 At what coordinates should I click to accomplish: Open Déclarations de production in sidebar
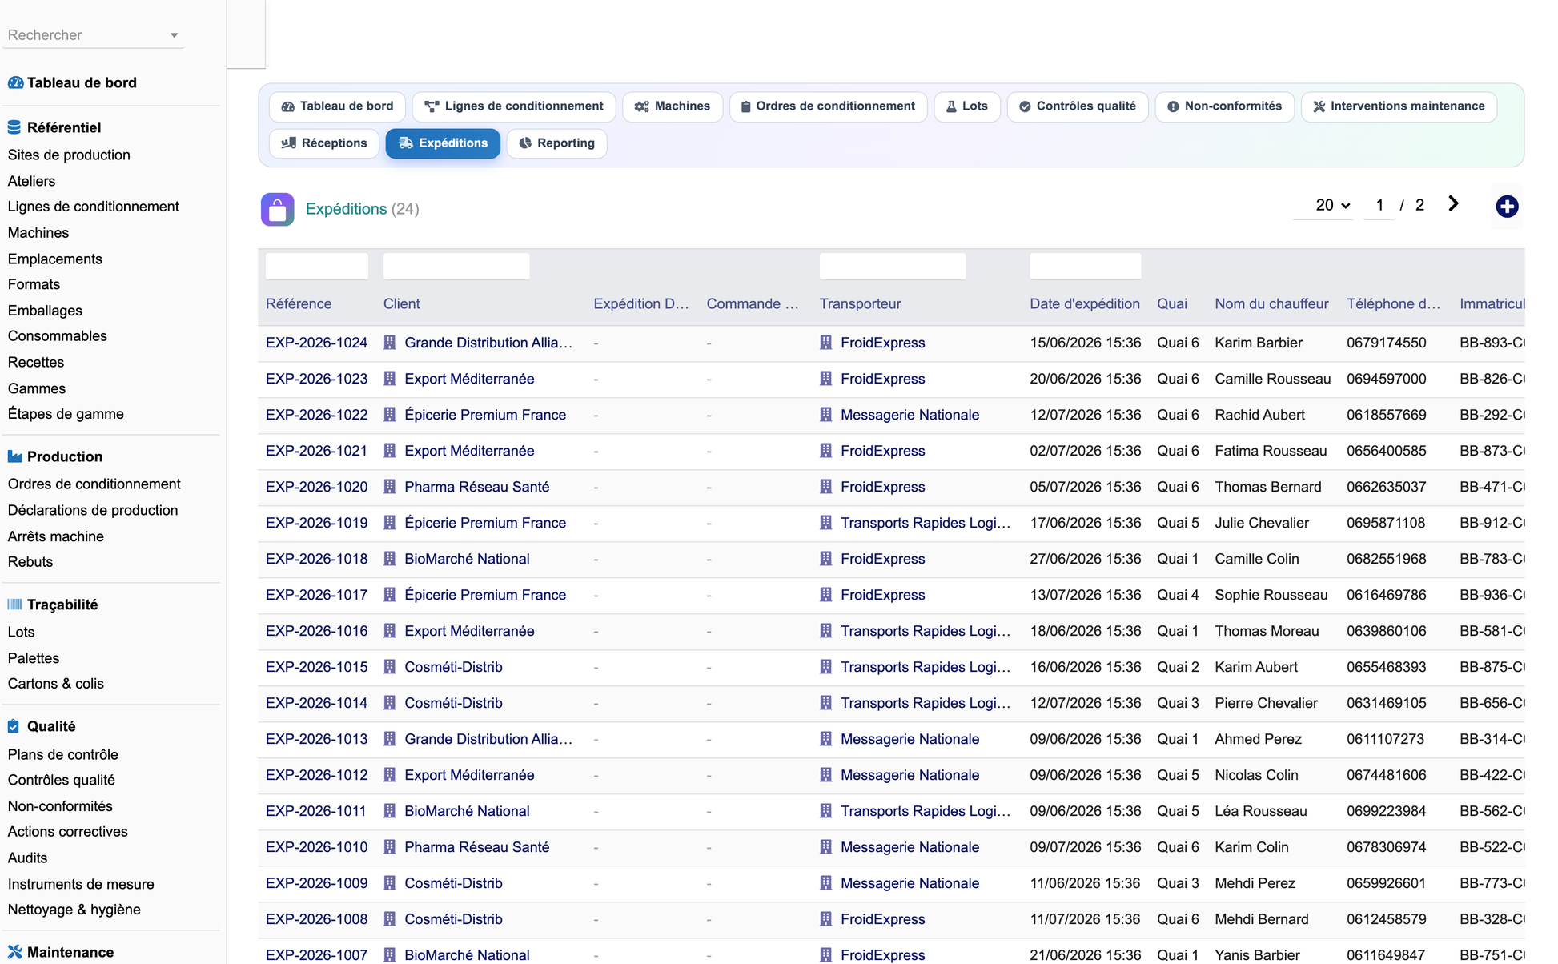pos(93,510)
